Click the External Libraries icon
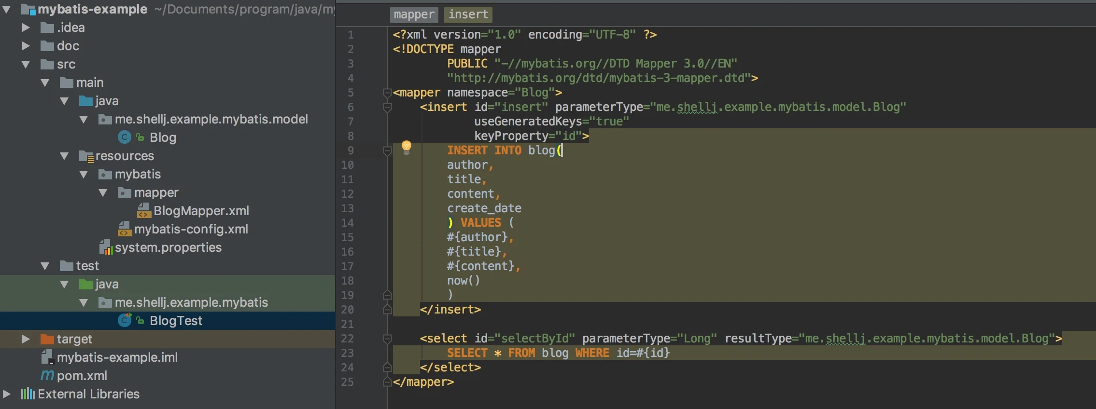The image size is (1096, 409). pos(28,394)
